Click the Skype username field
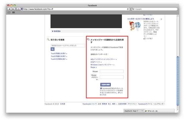The height and width of the screenshot is (121, 185). tap(112, 71)
